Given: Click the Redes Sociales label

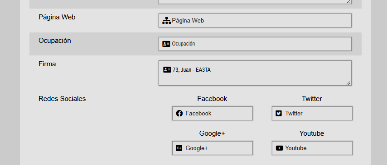Looking at the screenshot, I should point(62,99).
